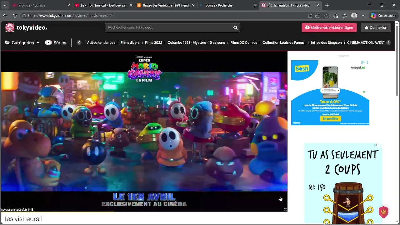
Task: Click the install app icon in address bar
Action: click(x=310, y=16)
